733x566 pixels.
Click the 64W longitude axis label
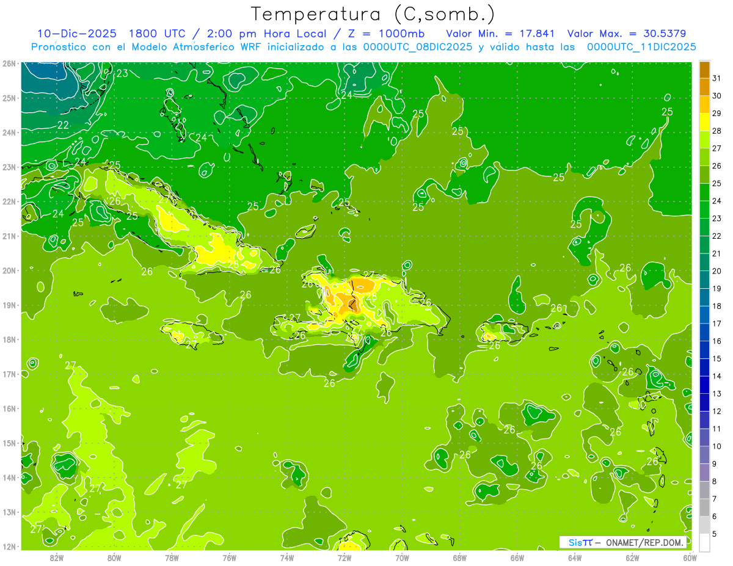point(575,557)
